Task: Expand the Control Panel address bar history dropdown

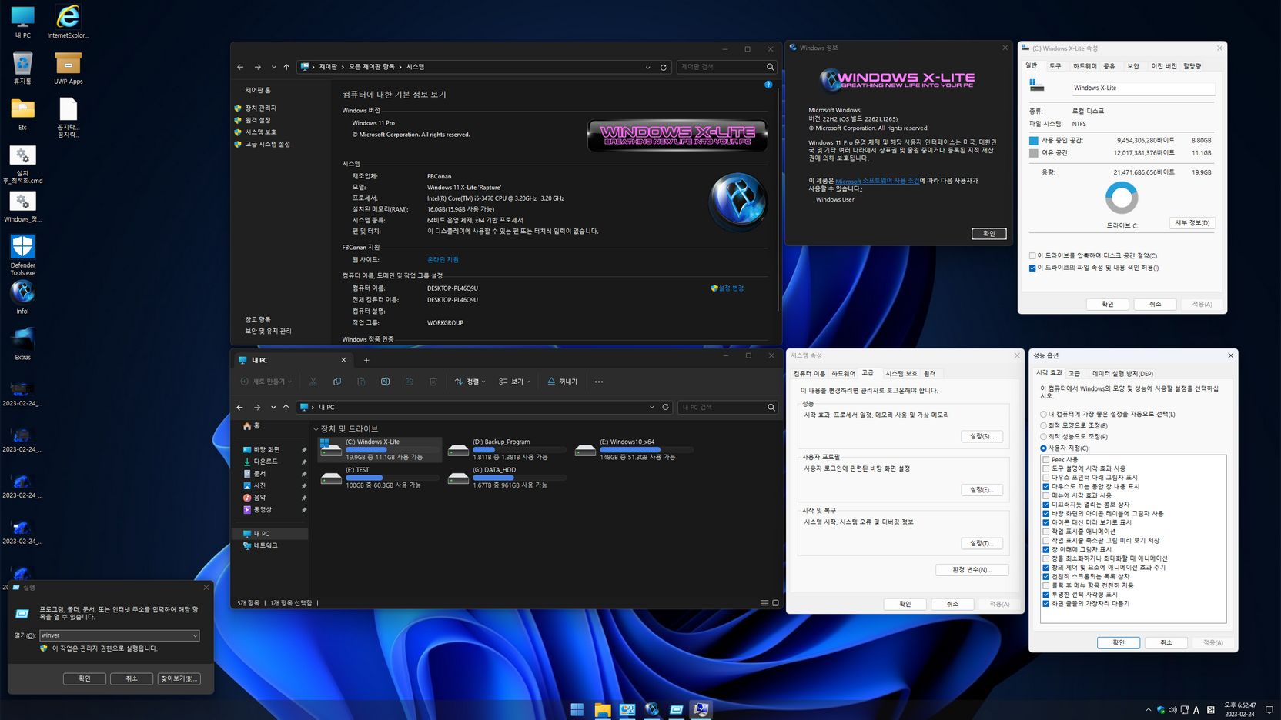Action: pyautogui.click(x=648, y=67)
